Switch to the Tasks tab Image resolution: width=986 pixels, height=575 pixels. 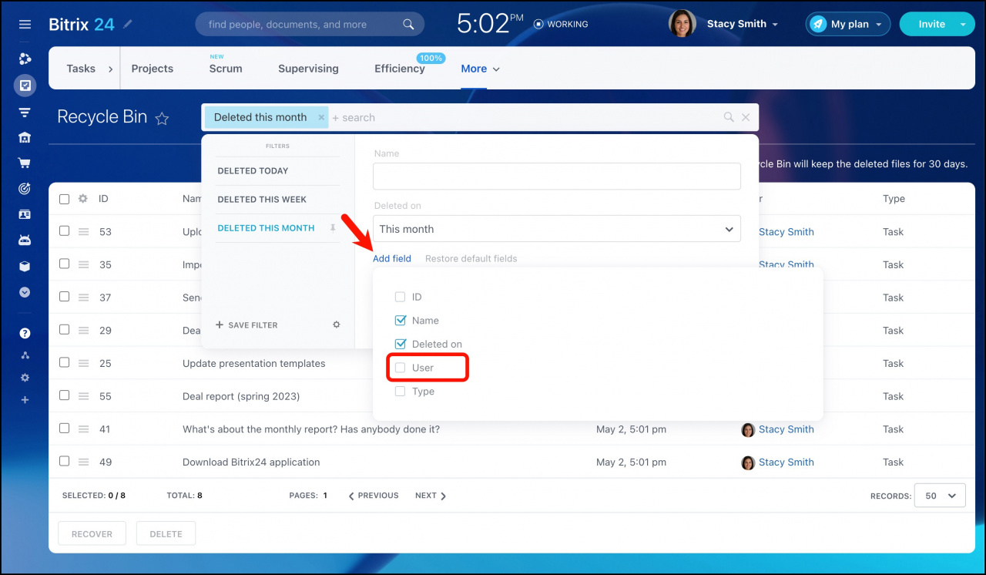81,69
